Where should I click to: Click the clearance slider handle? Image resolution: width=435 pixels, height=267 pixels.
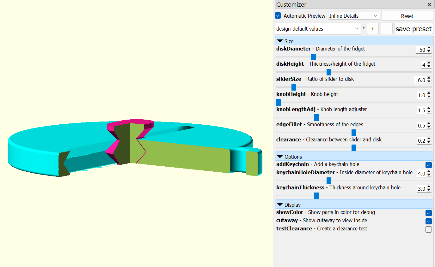(x=354, y=148)
